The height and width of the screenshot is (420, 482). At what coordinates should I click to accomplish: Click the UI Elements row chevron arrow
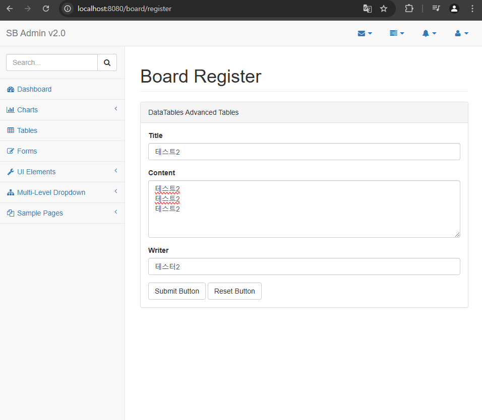click(116, 171)
